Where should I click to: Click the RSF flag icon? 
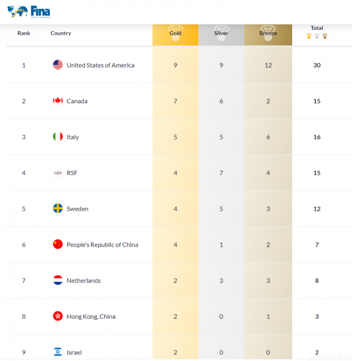(x=57, y=173)
